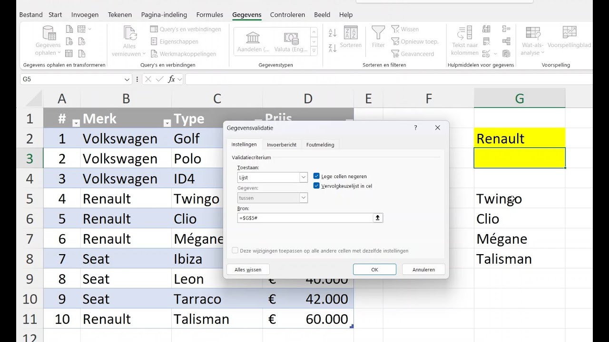Image resolution: width=609 pixels, height=342 pixels.
Task: Switch to the Invoerbericht dialog tab
Action: pyautogui.click(x=282, y=144)
